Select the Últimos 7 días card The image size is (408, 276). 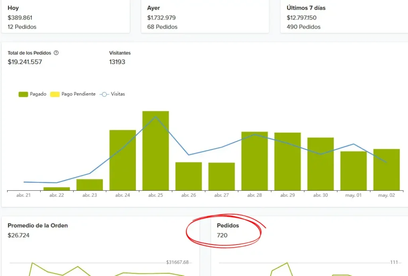tap(344, 17)
